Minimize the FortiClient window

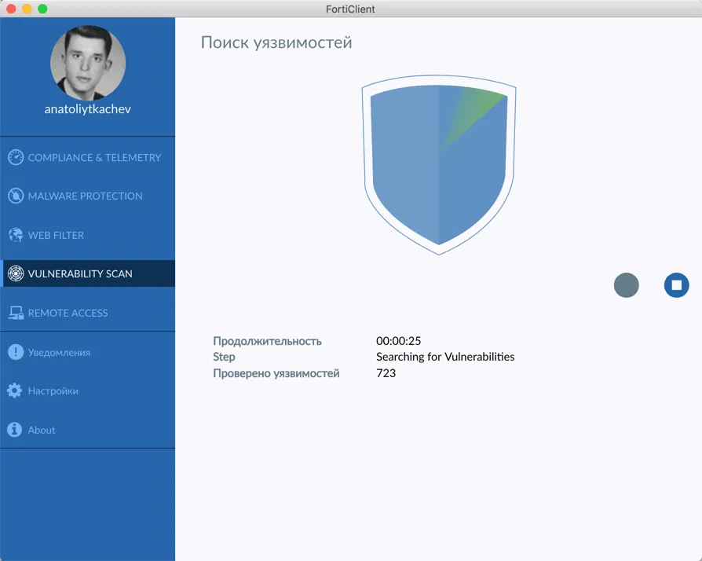27,9
